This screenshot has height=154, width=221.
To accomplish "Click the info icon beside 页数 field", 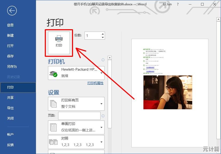I will (103, 116).
